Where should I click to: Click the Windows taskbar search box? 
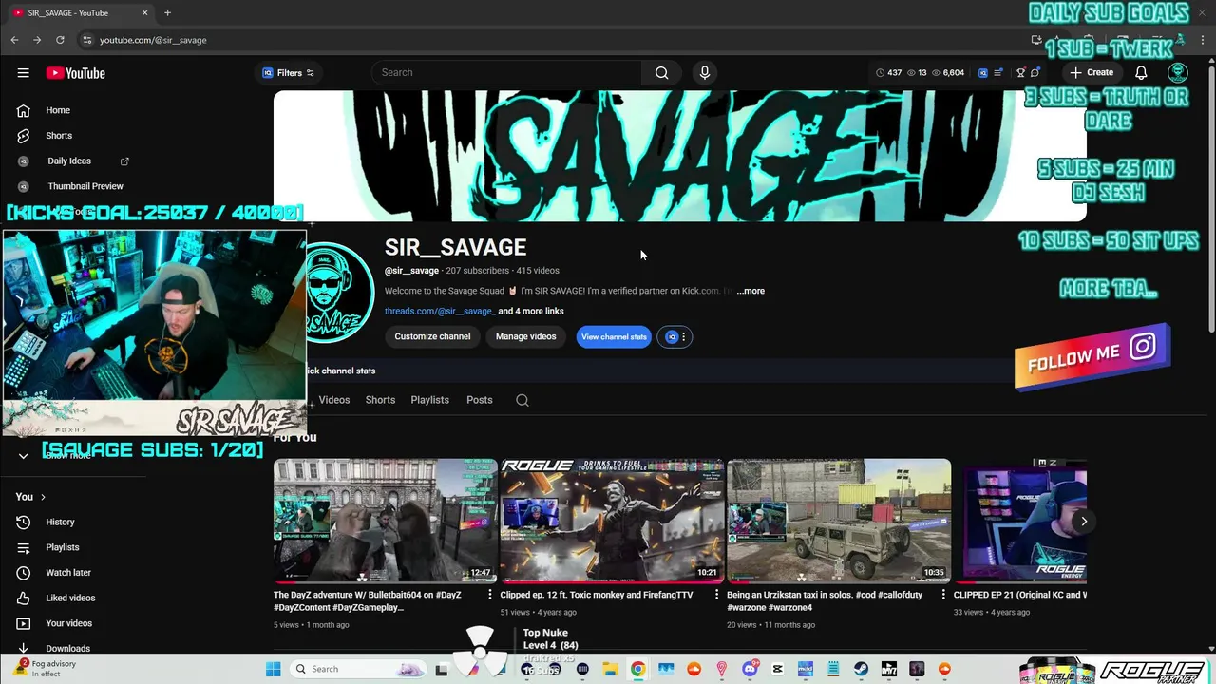[x=359, y=669]
